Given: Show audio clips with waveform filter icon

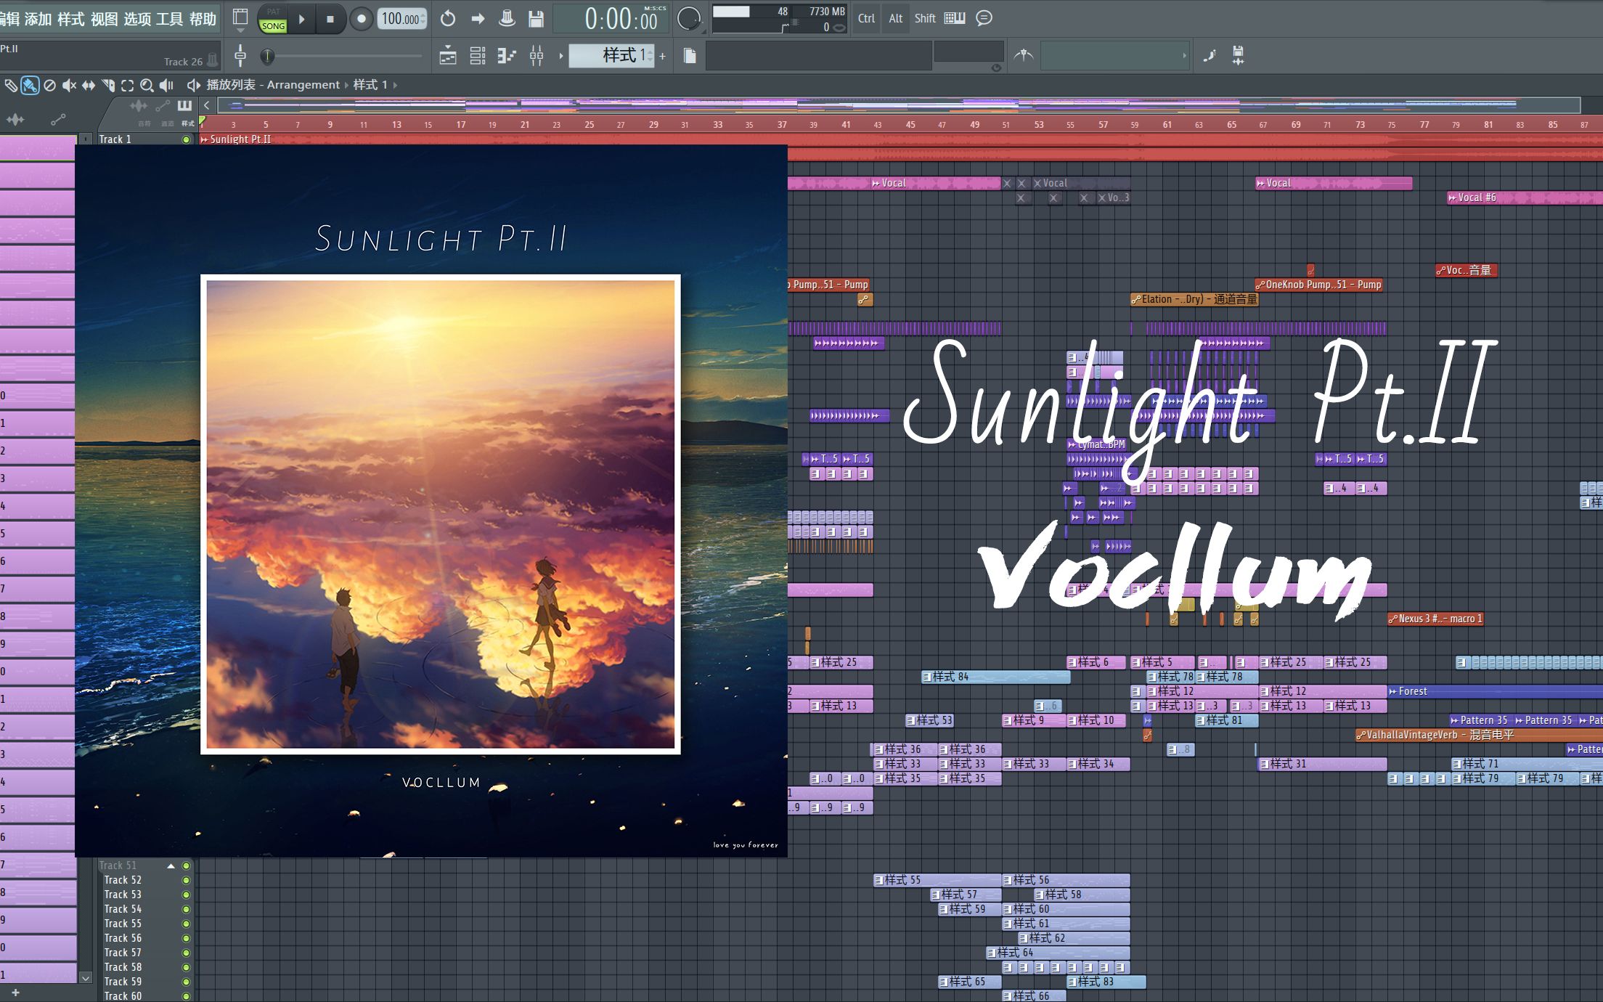Looking at the screenshot, I should click(x=15, y=120).
